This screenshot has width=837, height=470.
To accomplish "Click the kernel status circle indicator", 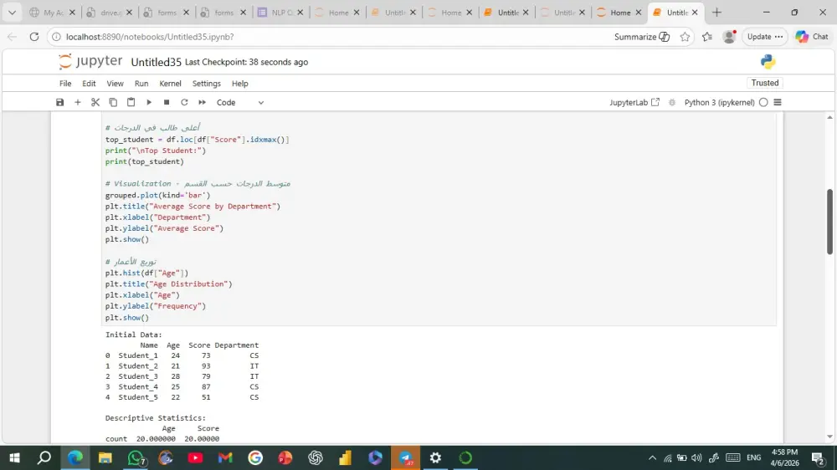I will point(763,102).
